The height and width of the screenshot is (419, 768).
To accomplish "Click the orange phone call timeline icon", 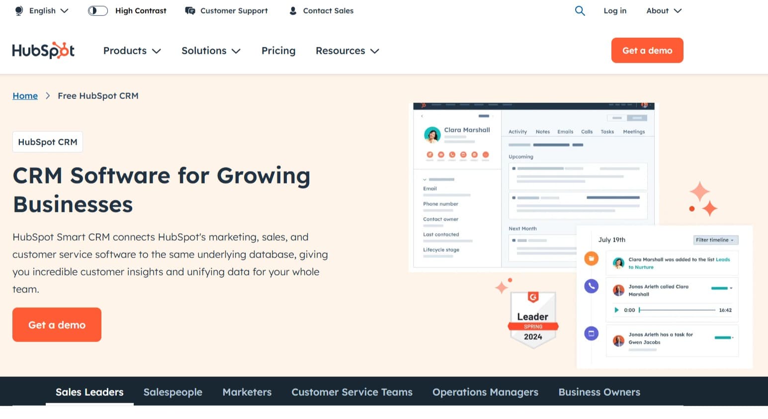I will coord(591,286).
